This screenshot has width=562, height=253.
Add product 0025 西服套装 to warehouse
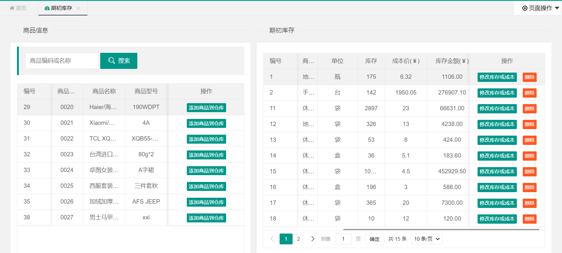coord(206,186)
